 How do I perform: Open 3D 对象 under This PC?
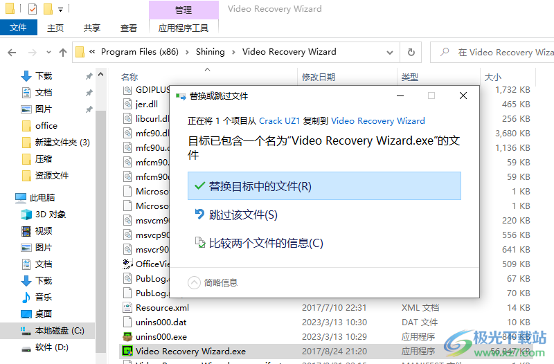point(50,215)
